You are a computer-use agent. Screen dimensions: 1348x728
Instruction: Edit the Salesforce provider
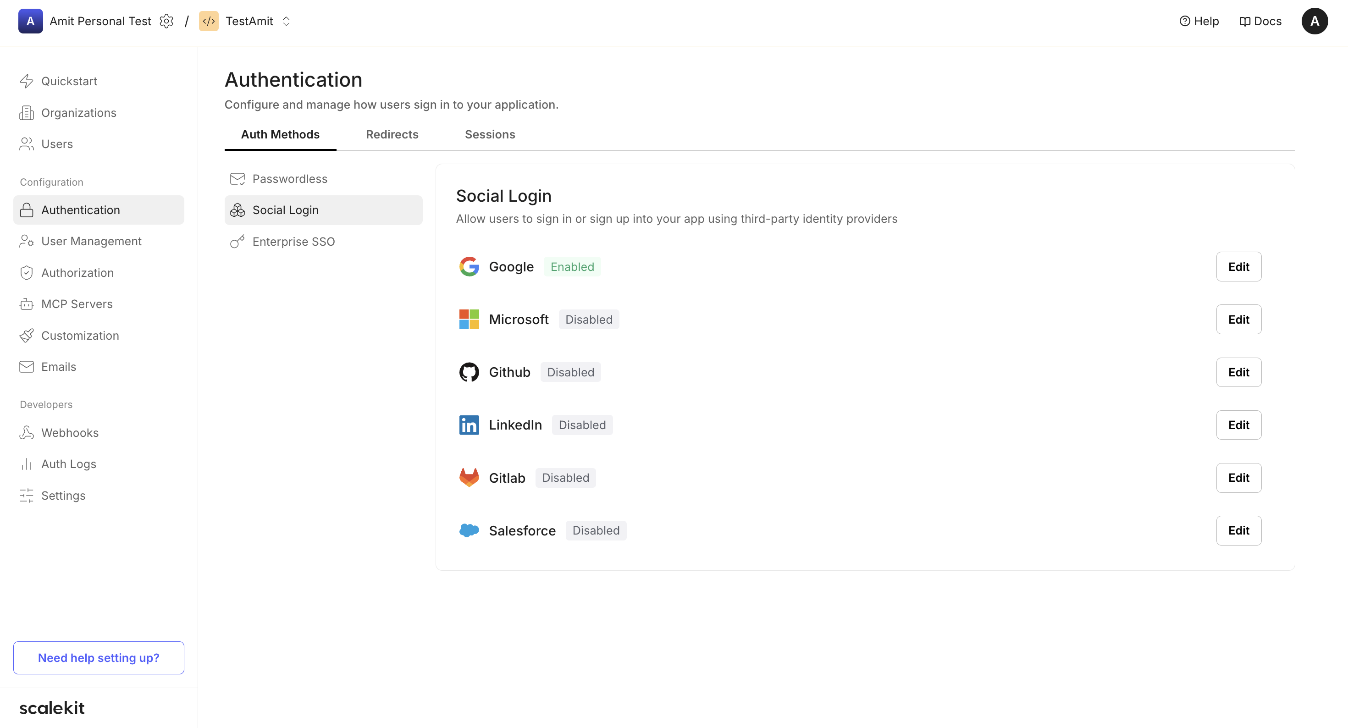(1238, 531)
